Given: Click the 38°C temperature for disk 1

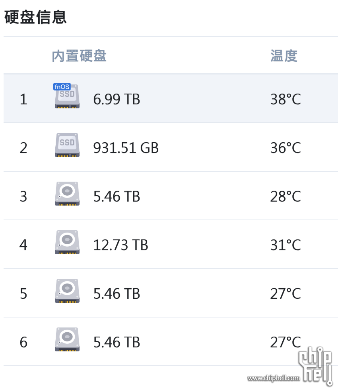Looking at the screenshot, I should 286,99.
